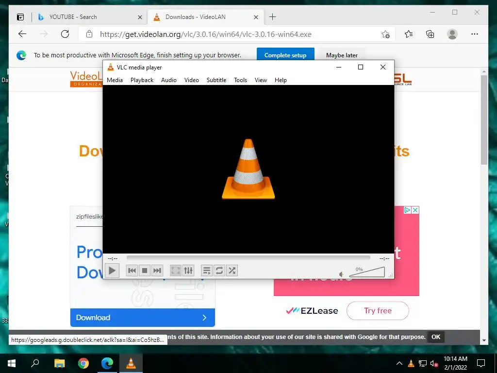Go back in Edge browser
Viewport: 497px width, 373px height.
(22, 34)
